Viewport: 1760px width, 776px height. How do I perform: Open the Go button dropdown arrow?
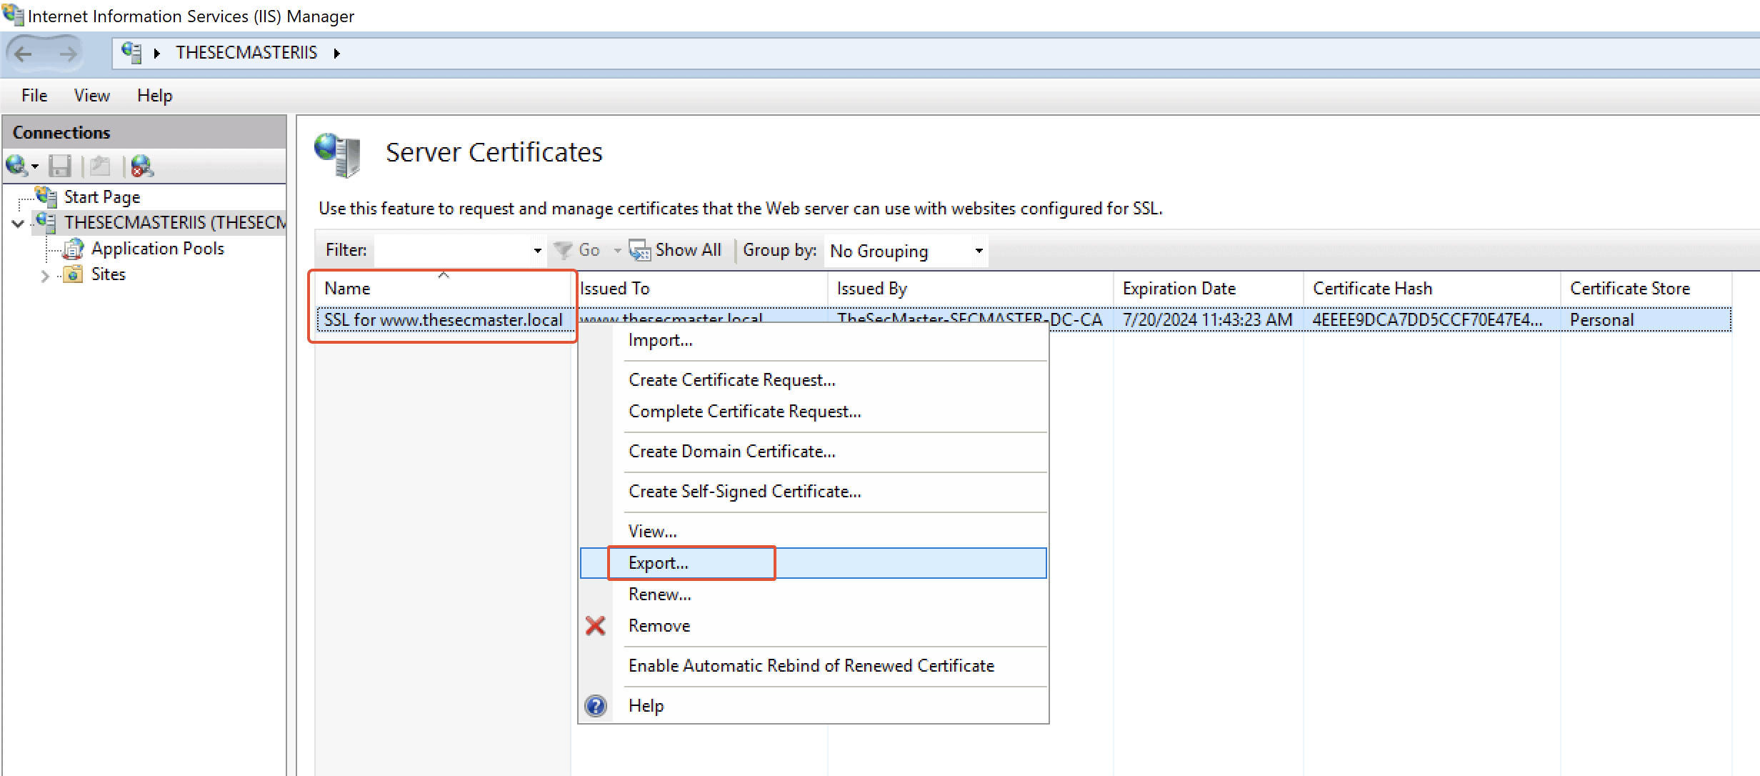point(617,251)
